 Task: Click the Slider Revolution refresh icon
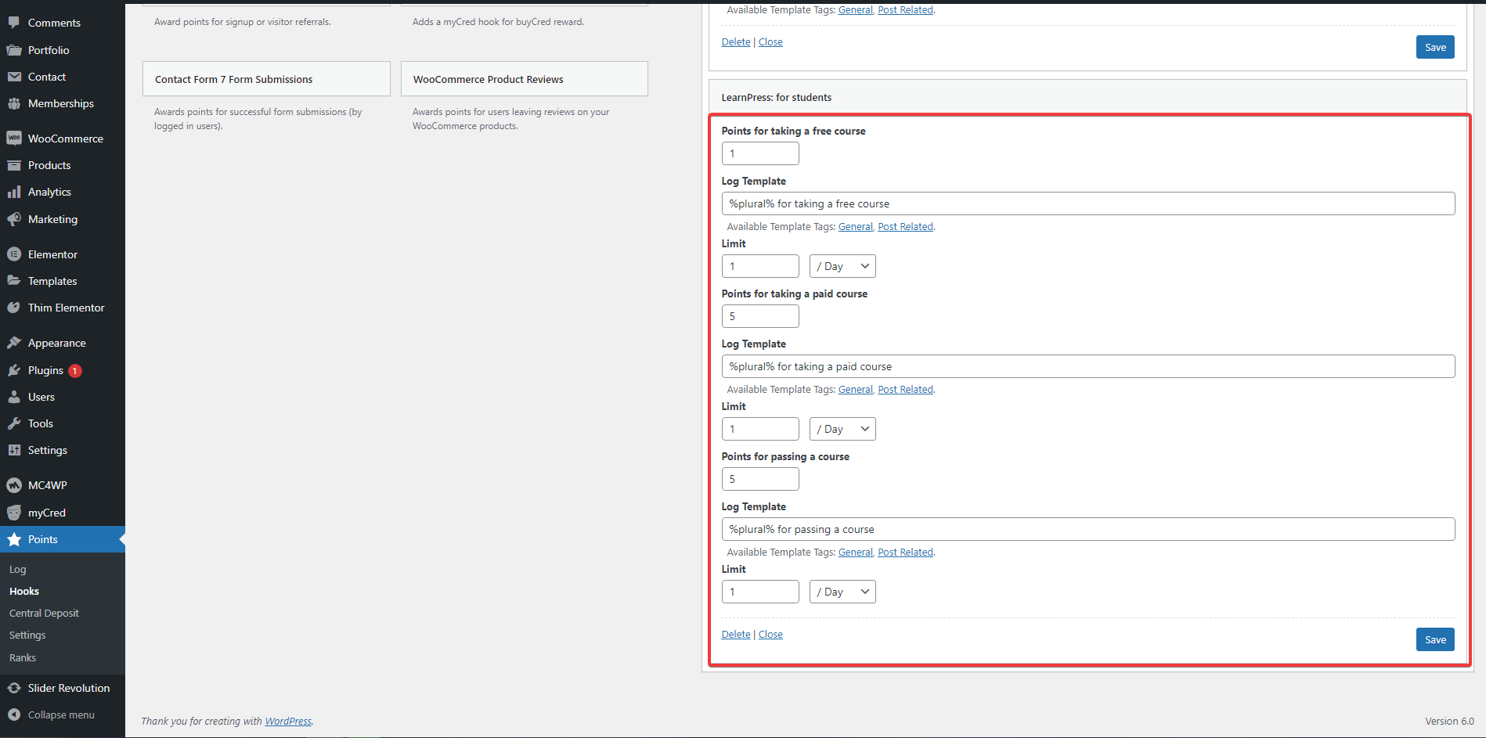14,688
